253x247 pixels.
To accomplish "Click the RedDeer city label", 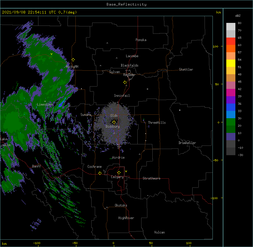I will pos(129,75).
